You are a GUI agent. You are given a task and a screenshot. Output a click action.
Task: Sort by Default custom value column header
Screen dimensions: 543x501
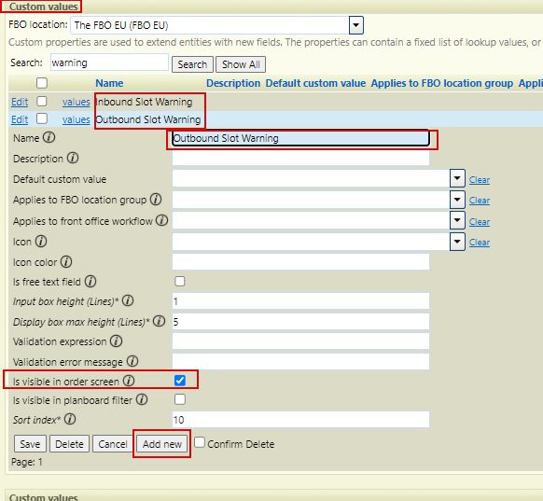tap(315, 83)
